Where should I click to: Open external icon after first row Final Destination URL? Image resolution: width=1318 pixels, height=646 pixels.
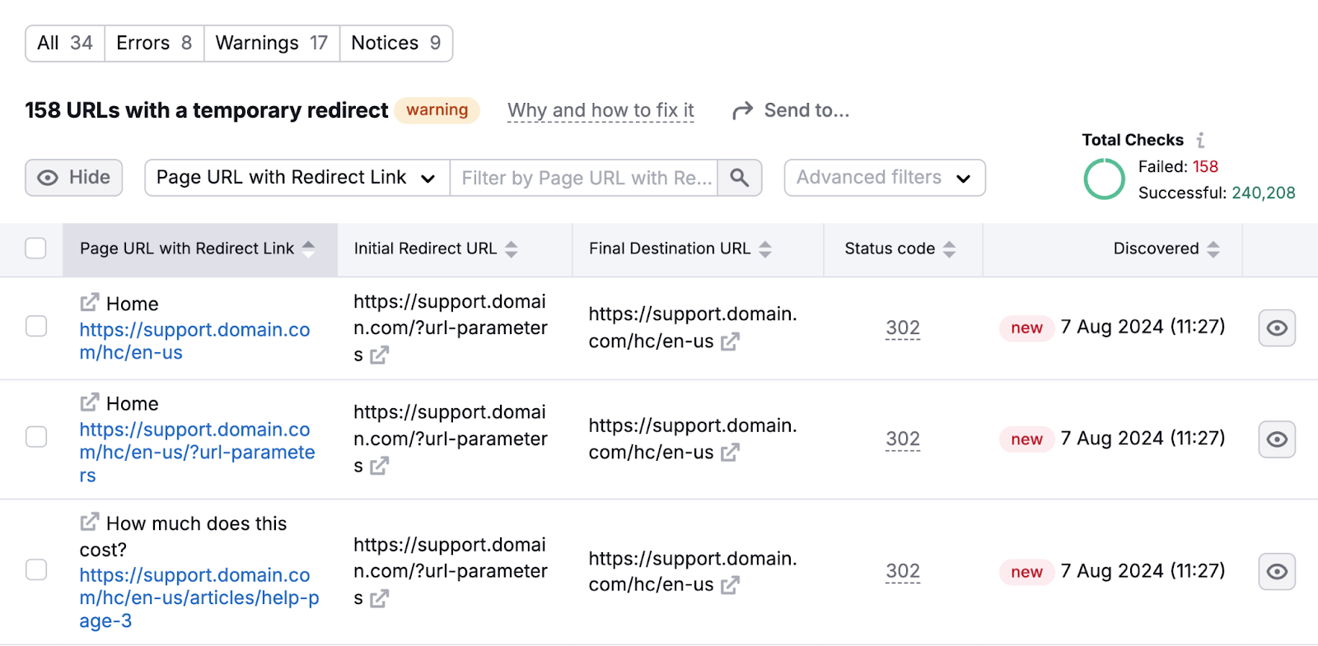tap(730, 342)
